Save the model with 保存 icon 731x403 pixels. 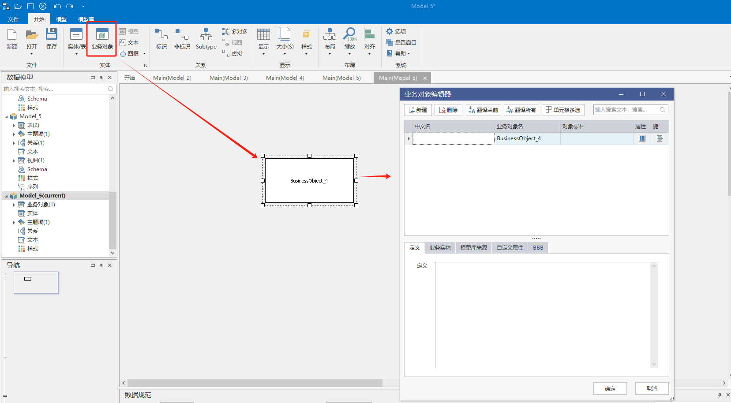click(52, 39)
